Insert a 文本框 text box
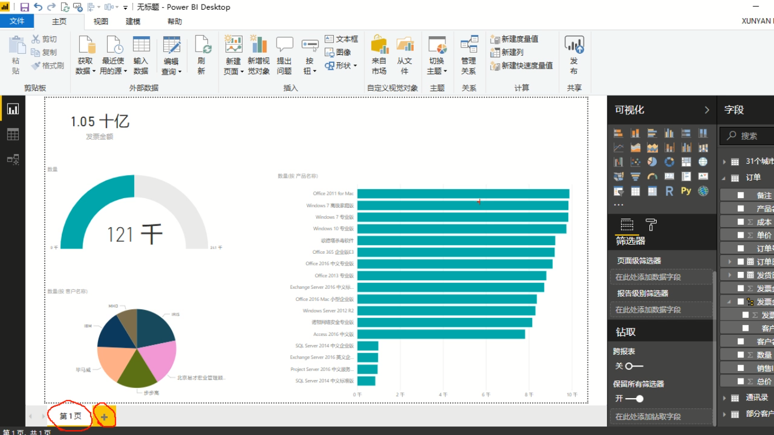This screenshot has height=435, width=774. coord(341,39)
